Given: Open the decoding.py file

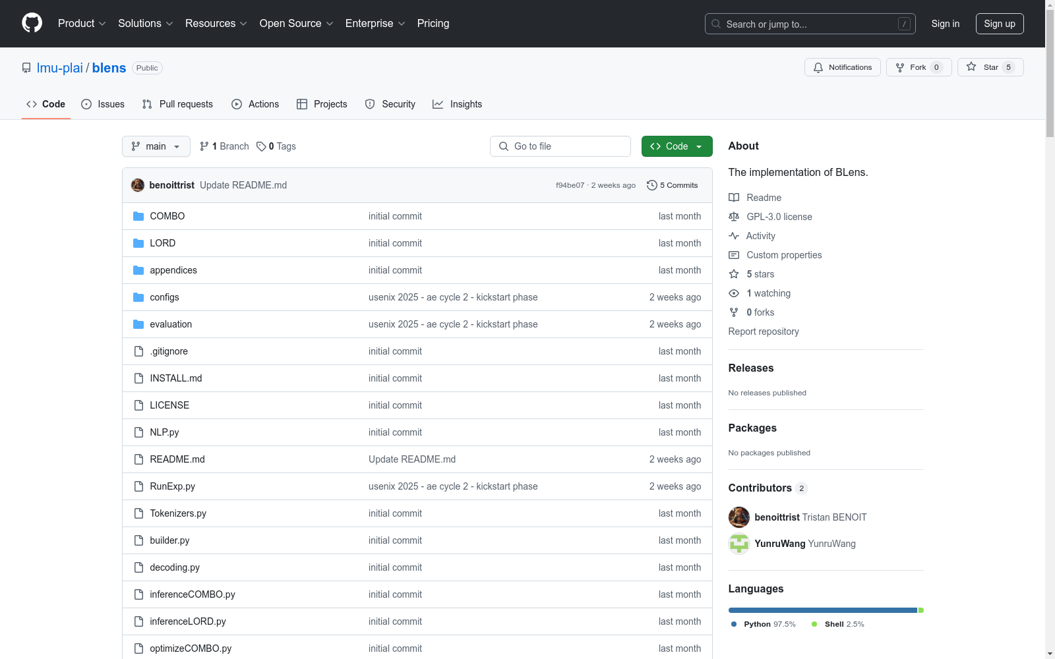Looking at the screenshot, I should tap(175, 567).
